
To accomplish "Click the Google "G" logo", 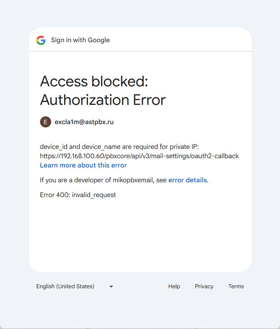I will (x=41, y=40).
